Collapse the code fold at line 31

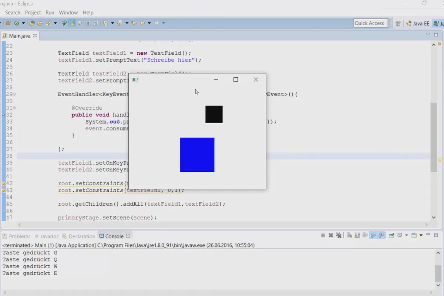(x=14, y=108)
